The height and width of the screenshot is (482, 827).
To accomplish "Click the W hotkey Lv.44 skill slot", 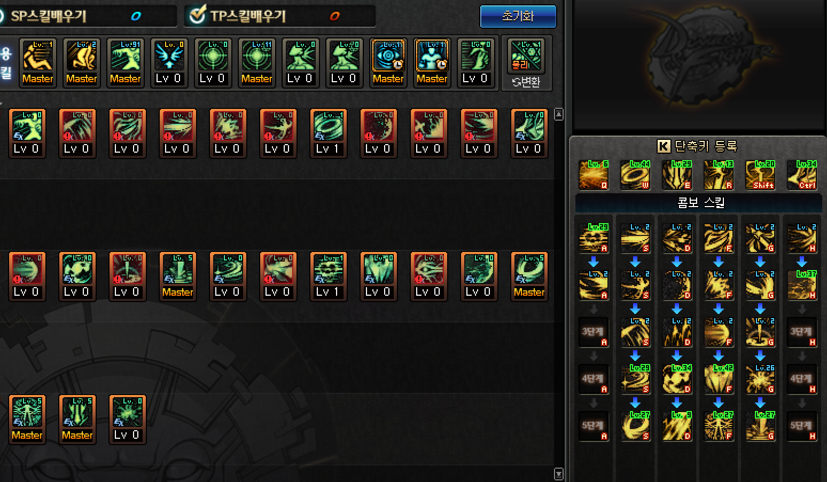I will point(635,175).
